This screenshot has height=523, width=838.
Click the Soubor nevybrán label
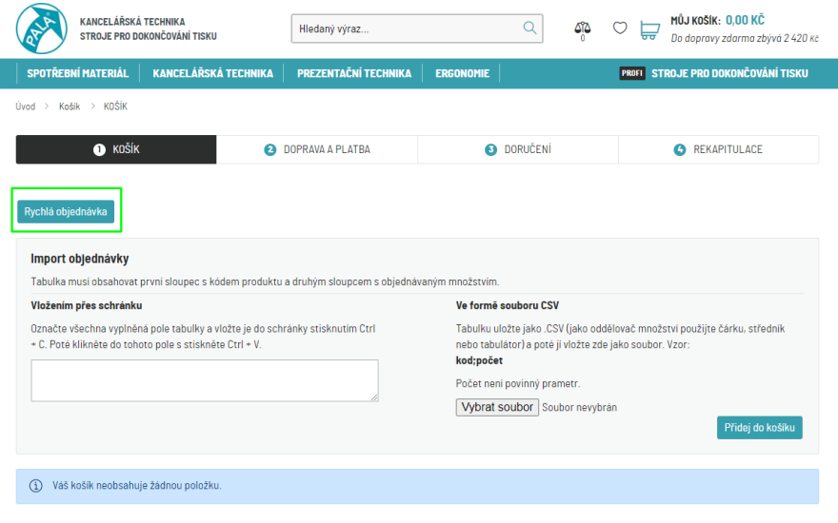pos(579,407)
